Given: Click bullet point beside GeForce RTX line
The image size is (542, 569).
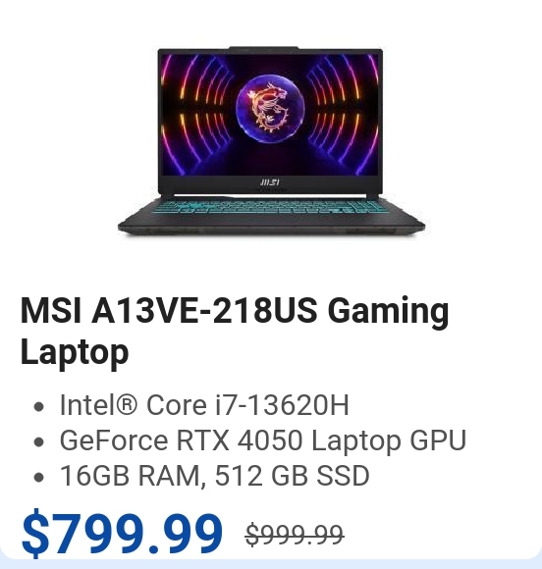Looking at the screenshot, I should [x=38, y=442].
